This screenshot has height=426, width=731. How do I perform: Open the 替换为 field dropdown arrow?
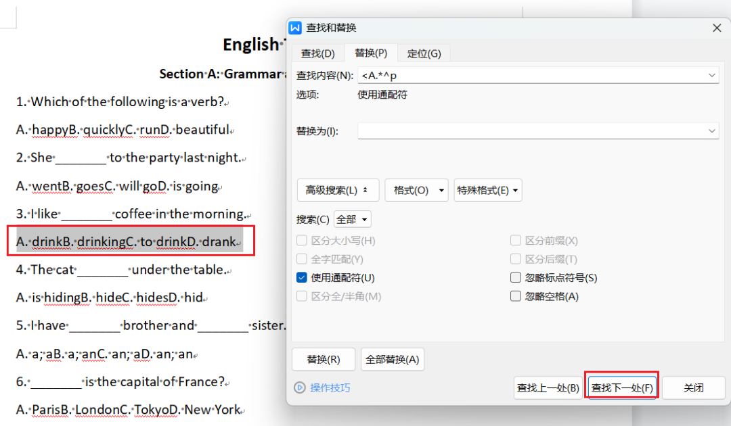point(712,131)
